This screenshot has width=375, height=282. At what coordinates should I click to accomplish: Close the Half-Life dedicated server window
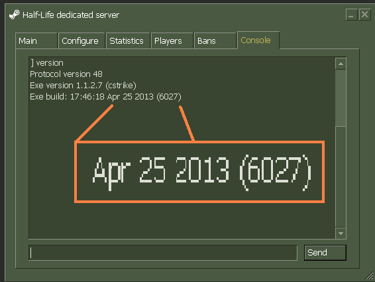(364, 15)
